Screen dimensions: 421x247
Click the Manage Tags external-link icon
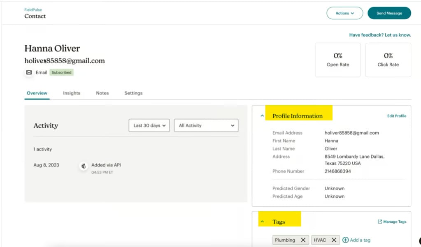pyautogui.click(x=380, y=222)
